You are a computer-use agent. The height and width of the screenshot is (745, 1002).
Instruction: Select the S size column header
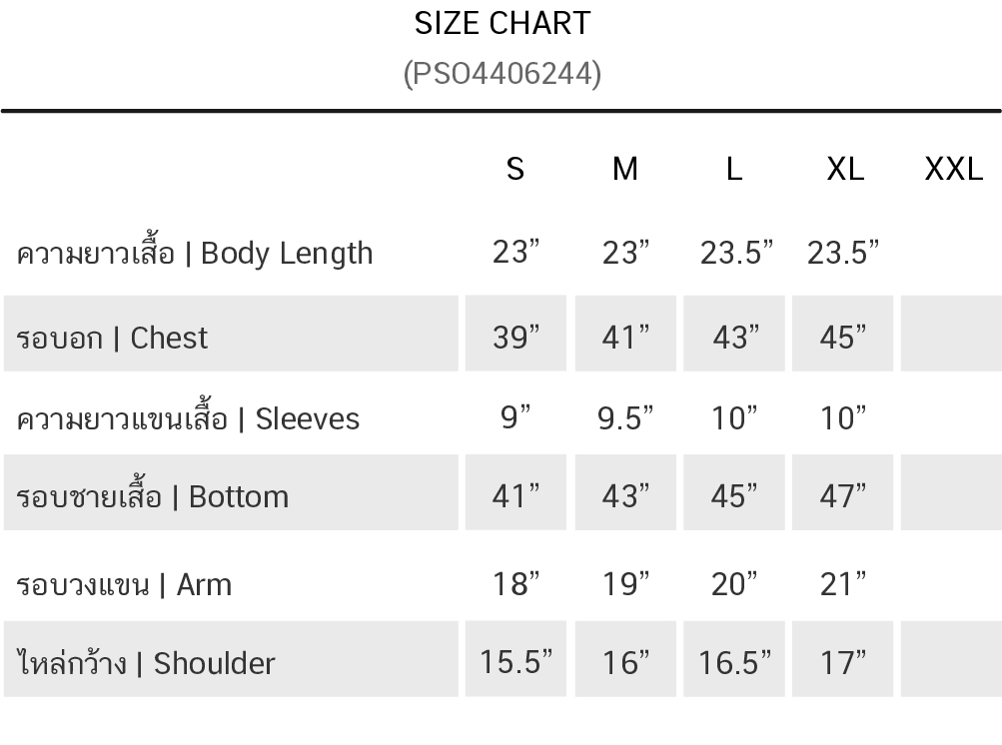coord(515,169)
